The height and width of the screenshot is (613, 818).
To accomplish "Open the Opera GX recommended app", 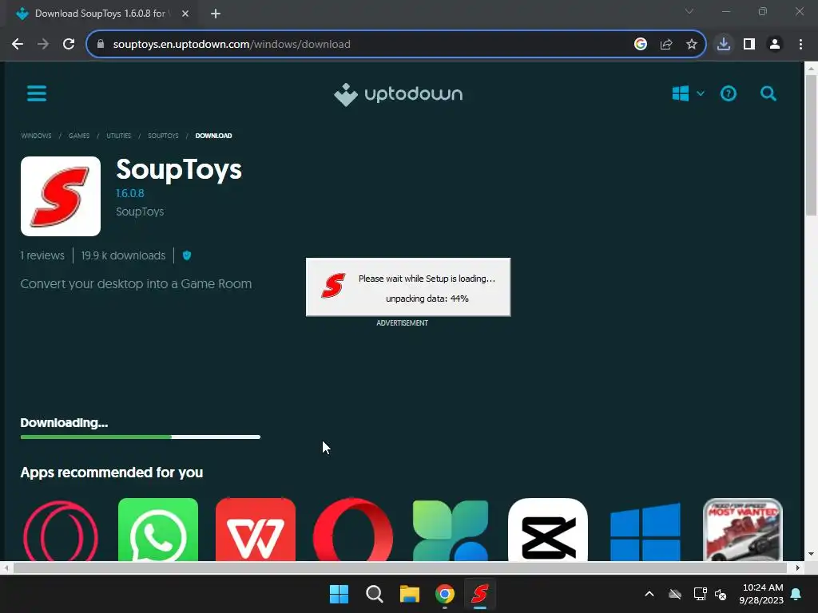I will pyautogui.click(x=61, y=531).
